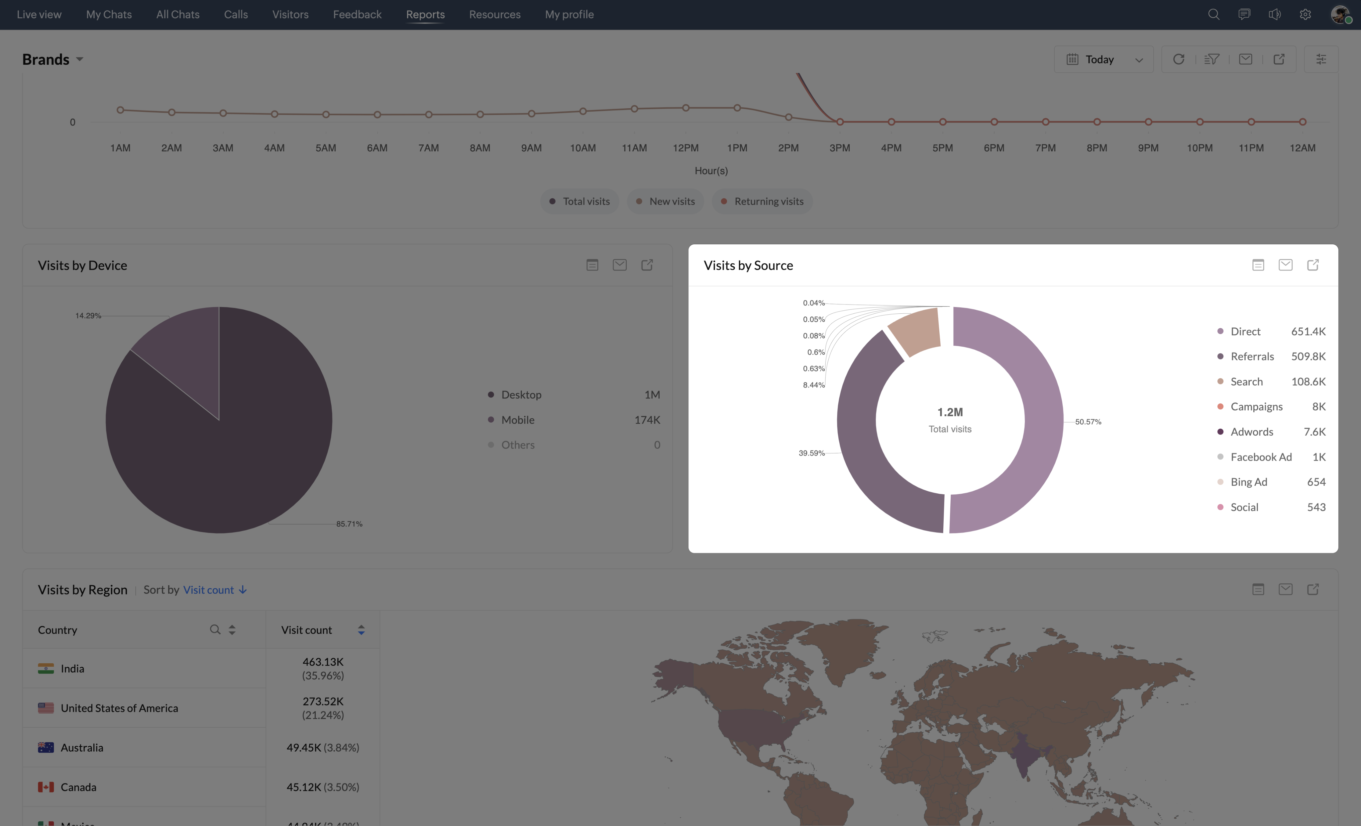Click Direct legend entry in source chart
This screenshot has height=826, width=1361.
tap(1245, 332)
